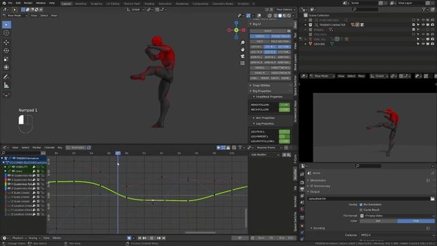Click the viewport pan hand icon
437x246 pixels.
(242, 49)
